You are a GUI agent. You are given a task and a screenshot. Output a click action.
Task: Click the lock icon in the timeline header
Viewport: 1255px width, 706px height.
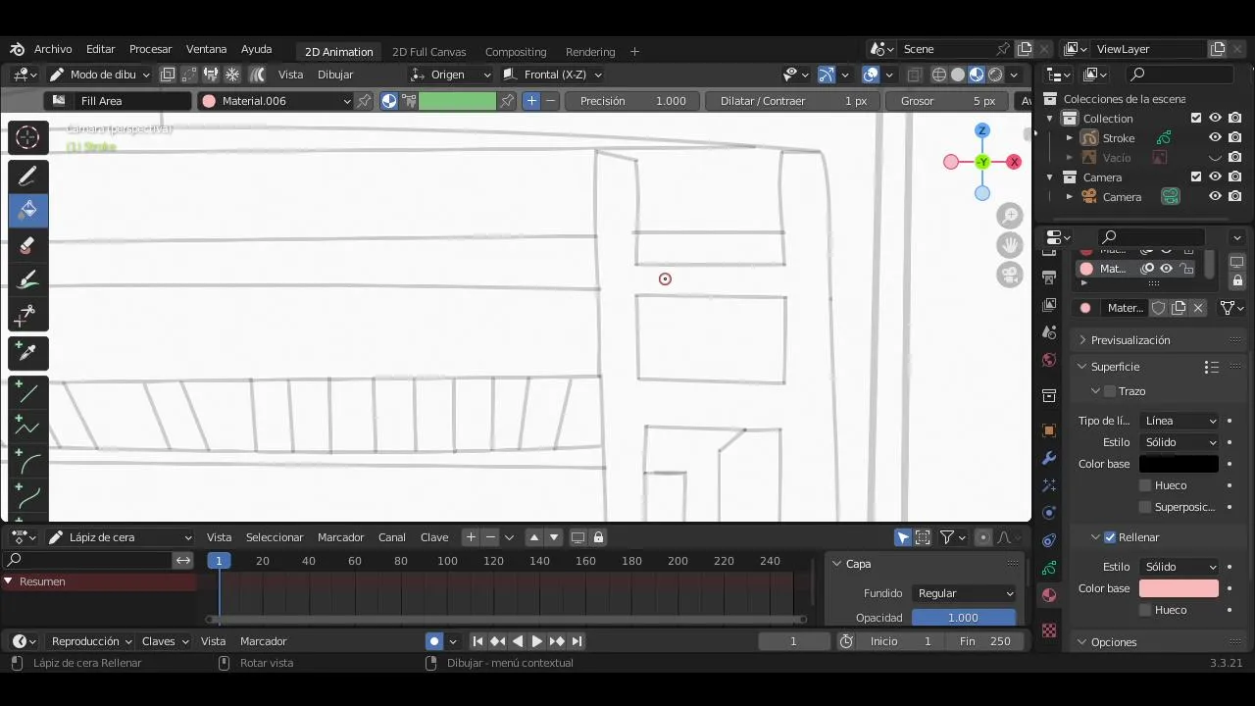[598, 537]
